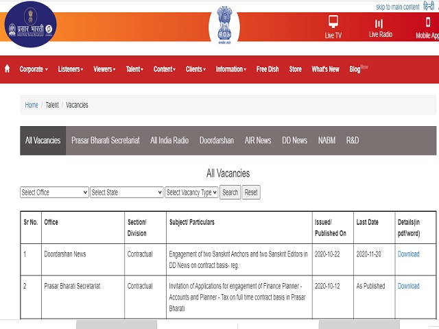Click skip to main content link
Viewport: 439px width, 329px height.
coord(398,7)
